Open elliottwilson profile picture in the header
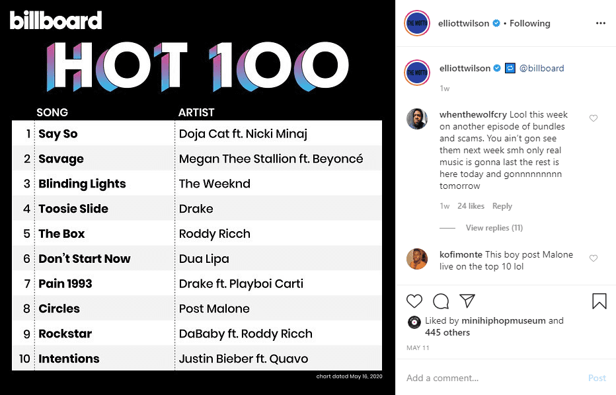The height and width of the screenshot is (395, 616). [417, 23]
